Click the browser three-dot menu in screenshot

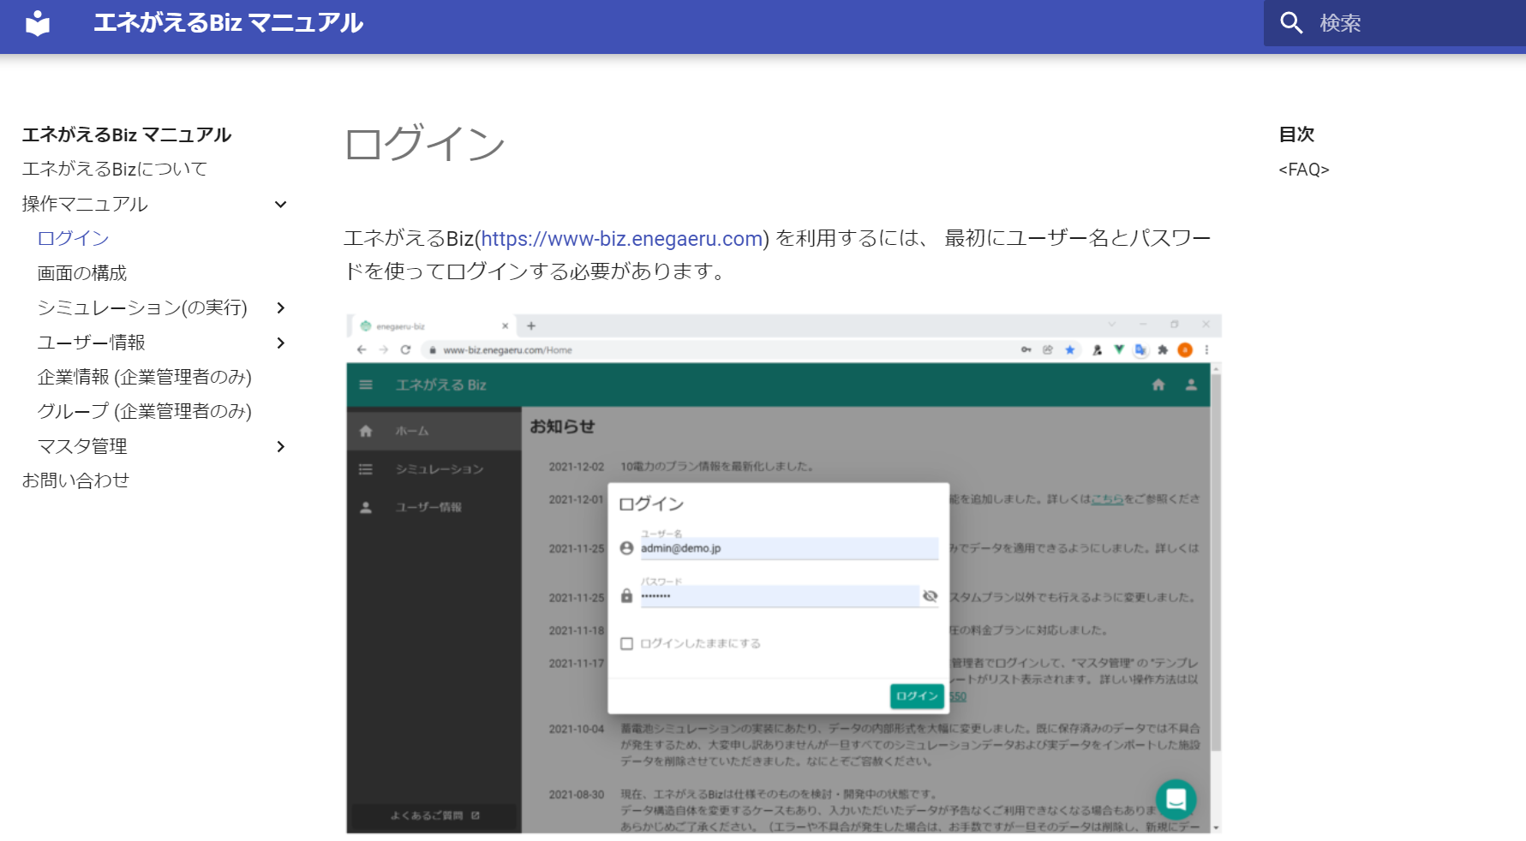coord(1206,349)
